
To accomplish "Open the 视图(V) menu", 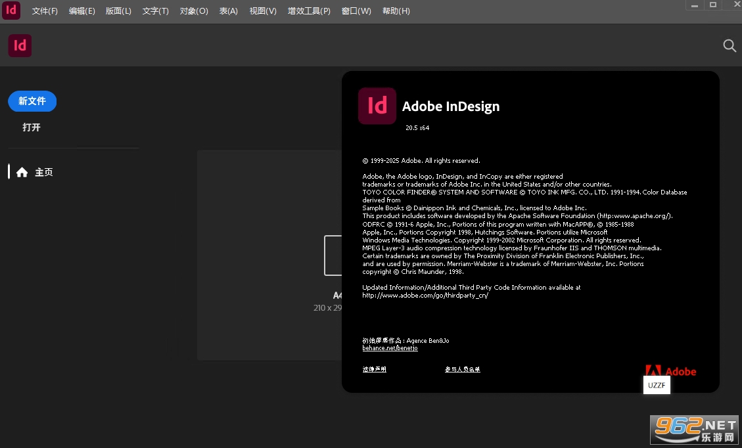I will 263,11.
